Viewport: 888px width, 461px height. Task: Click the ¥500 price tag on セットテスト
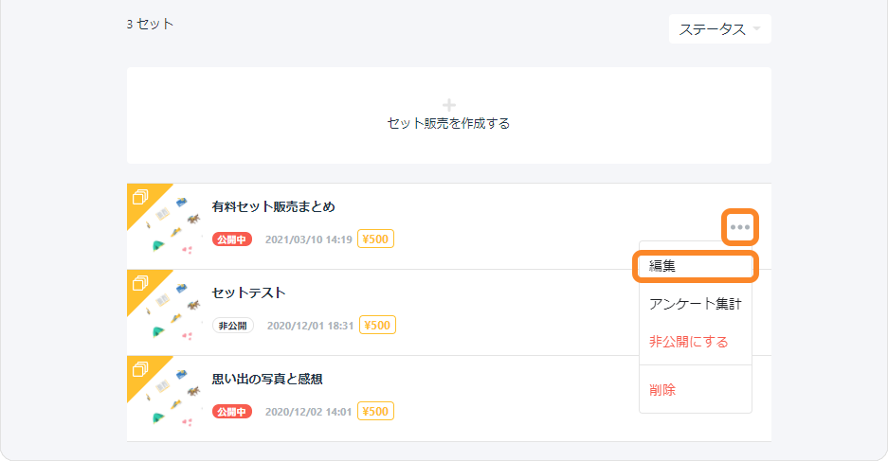pos(378,326)
